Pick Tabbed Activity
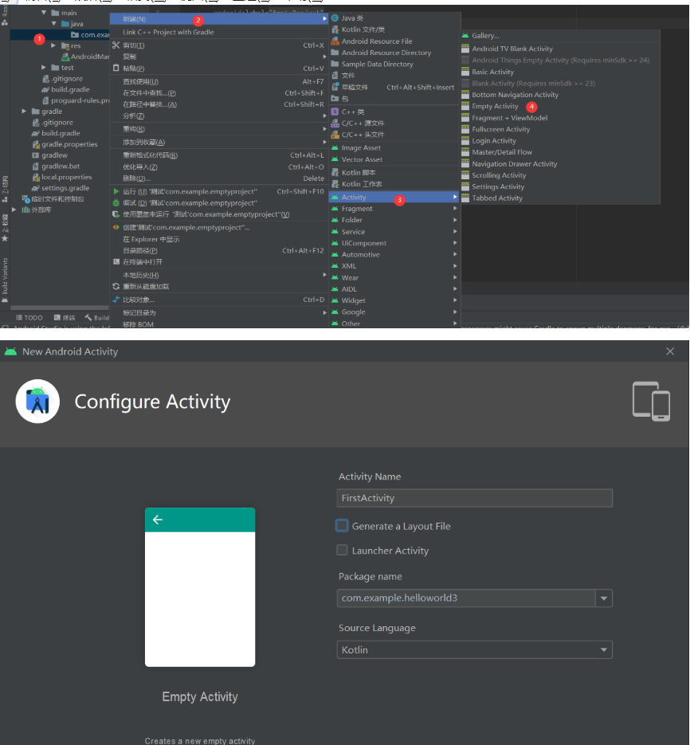Screen dimensions: 690x745 tap(497, 198)
